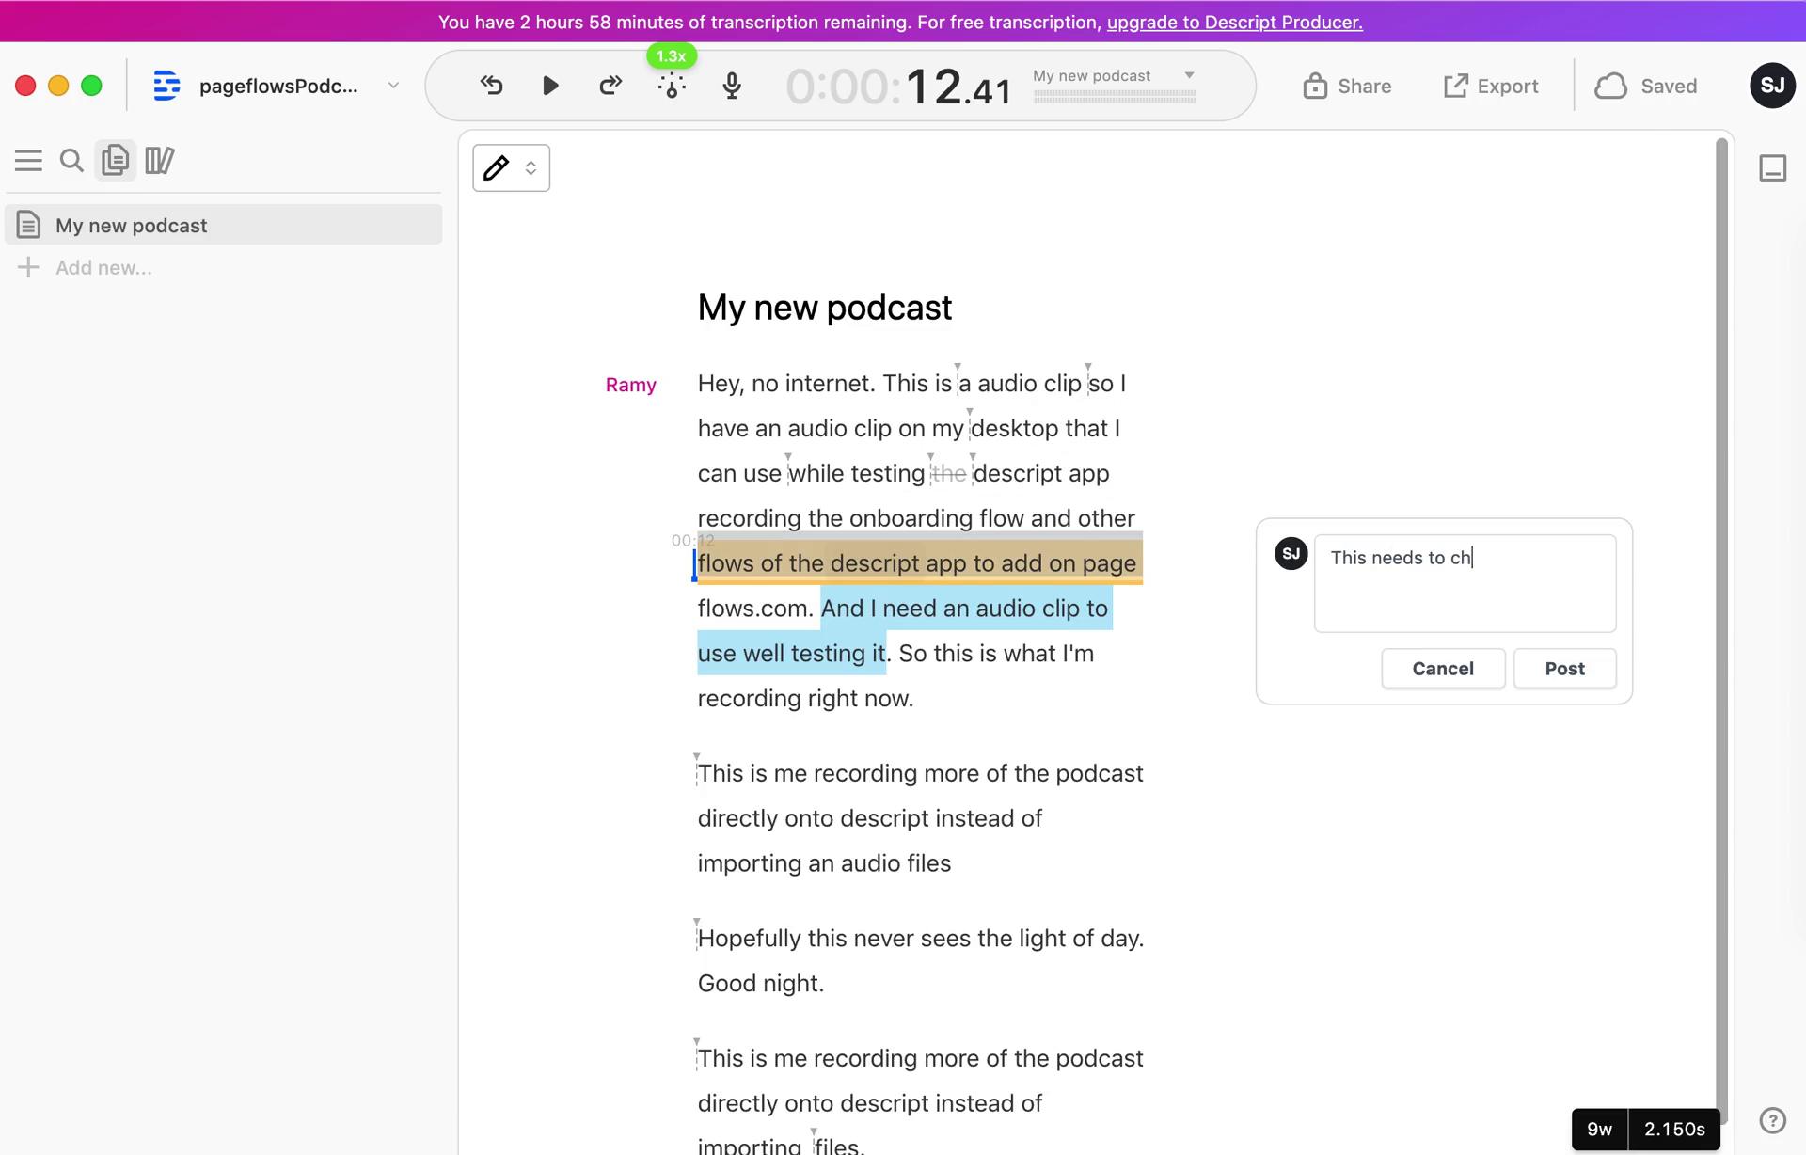Show the compositions panel icon

point(115,161)
